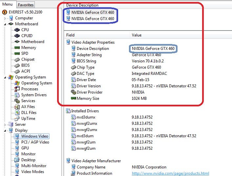The image size is (232, 176).
Task: Expand the Computer tree node
Action: tap(5, 18)
